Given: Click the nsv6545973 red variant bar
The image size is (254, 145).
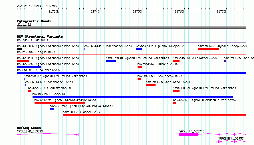Looking at the screenshot, I should [x=176, y=61].
